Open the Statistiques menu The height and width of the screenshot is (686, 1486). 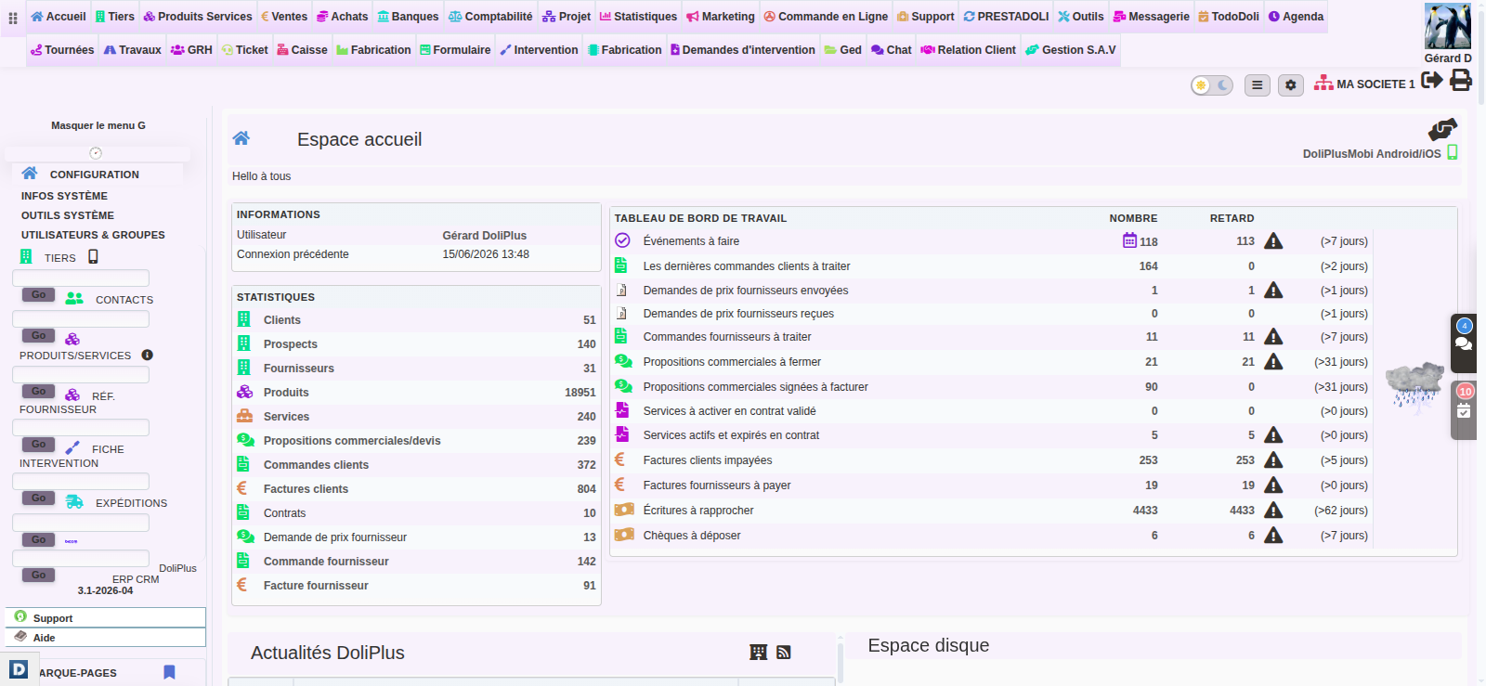[x=638, y=17]
